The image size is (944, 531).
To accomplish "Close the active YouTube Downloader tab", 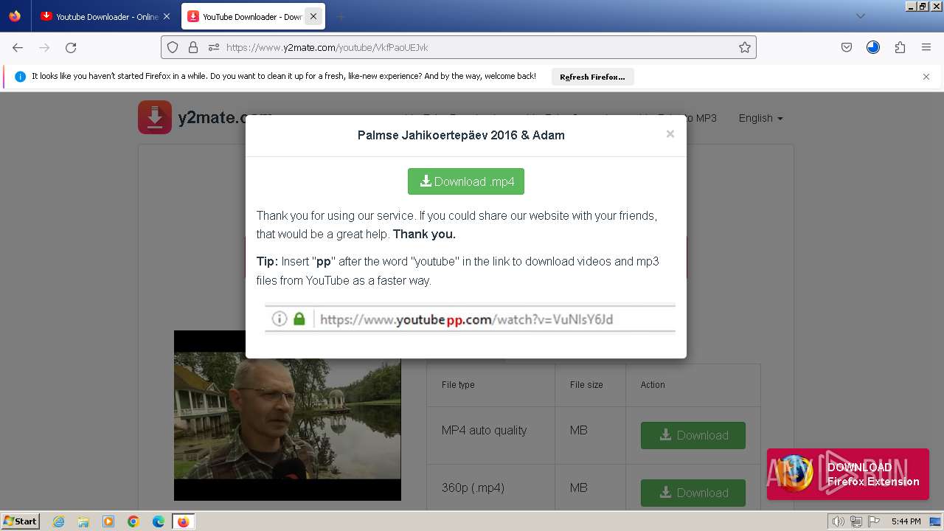I will click(x=313, y=16).
